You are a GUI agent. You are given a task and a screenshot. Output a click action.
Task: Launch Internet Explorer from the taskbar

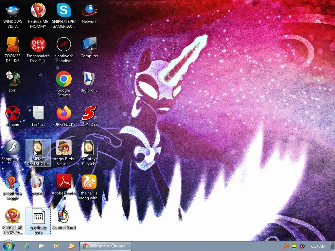26,246
